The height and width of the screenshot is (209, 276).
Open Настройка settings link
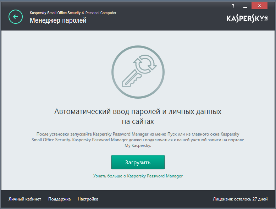[x=88, y=199]
